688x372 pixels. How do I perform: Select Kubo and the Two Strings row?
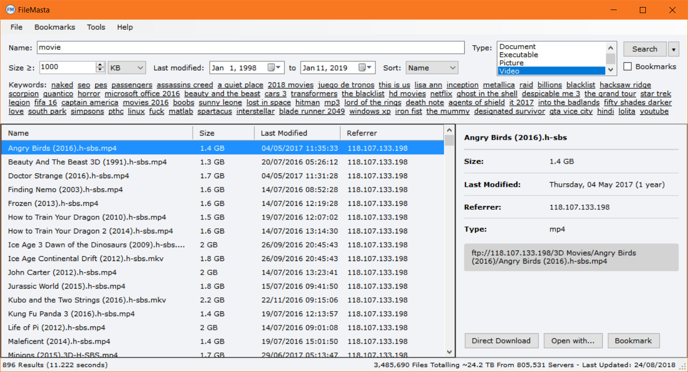point(222,300)
